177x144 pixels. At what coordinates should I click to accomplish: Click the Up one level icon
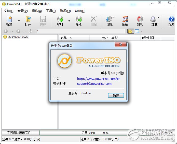pos(30,31)
